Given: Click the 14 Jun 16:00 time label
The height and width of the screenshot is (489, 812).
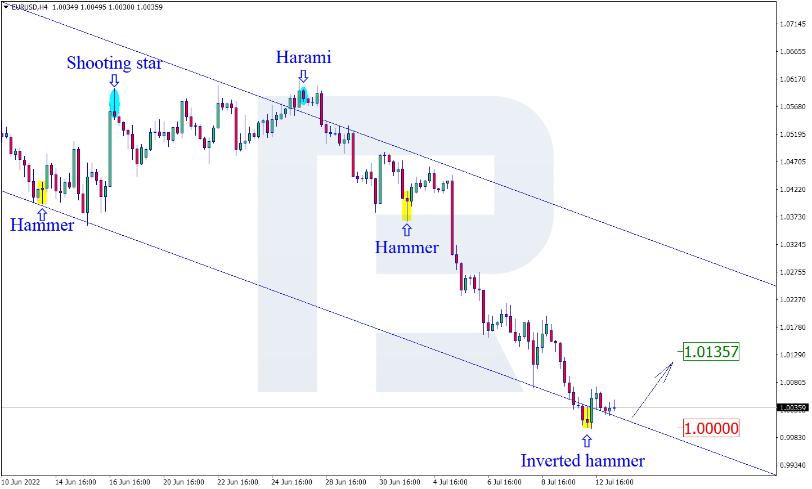Looking at the screenshot, I should click(75, 482).
